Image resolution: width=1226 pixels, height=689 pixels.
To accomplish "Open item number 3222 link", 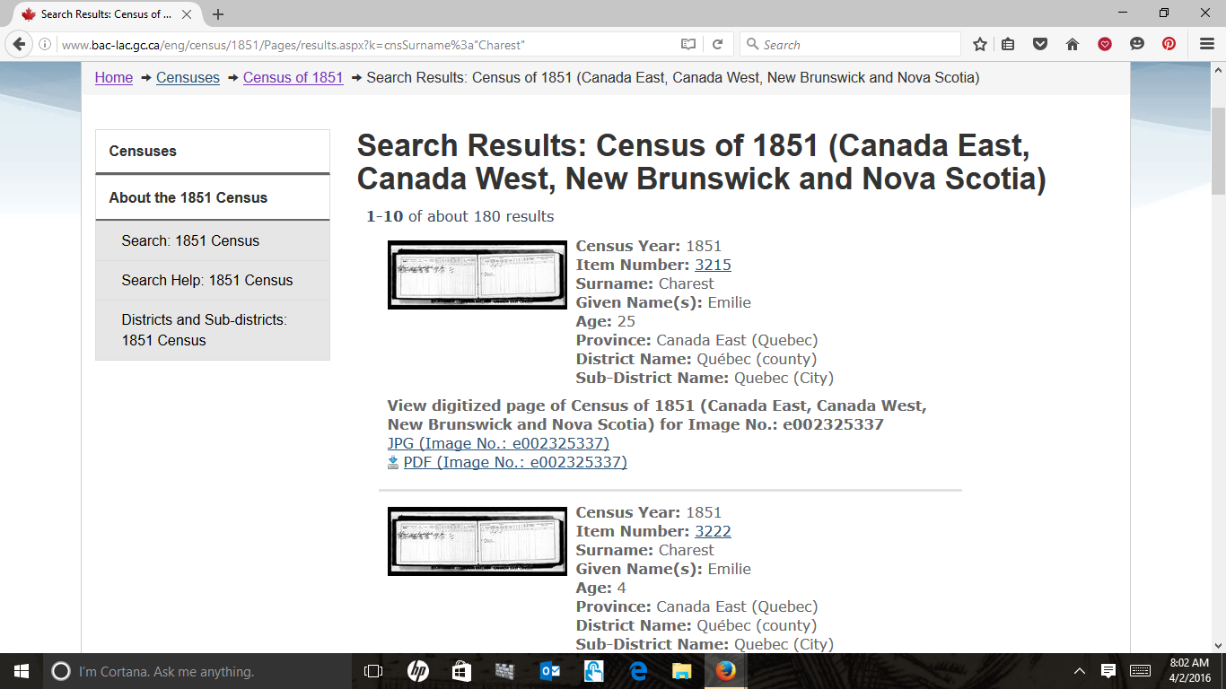I will click(x=713, y=531).
